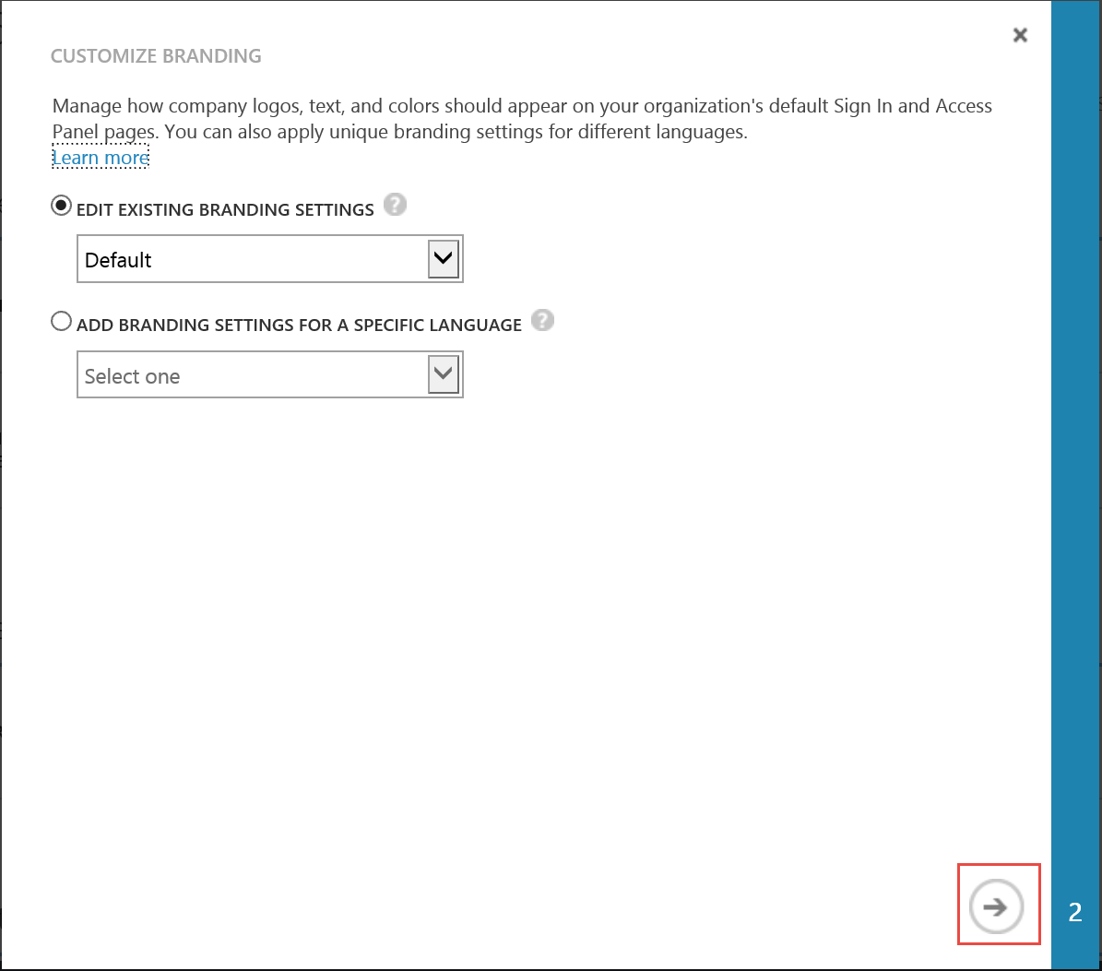Click the step 2 page indicator
Viewport: 1102px width, 971px height.
point(1074,912)
